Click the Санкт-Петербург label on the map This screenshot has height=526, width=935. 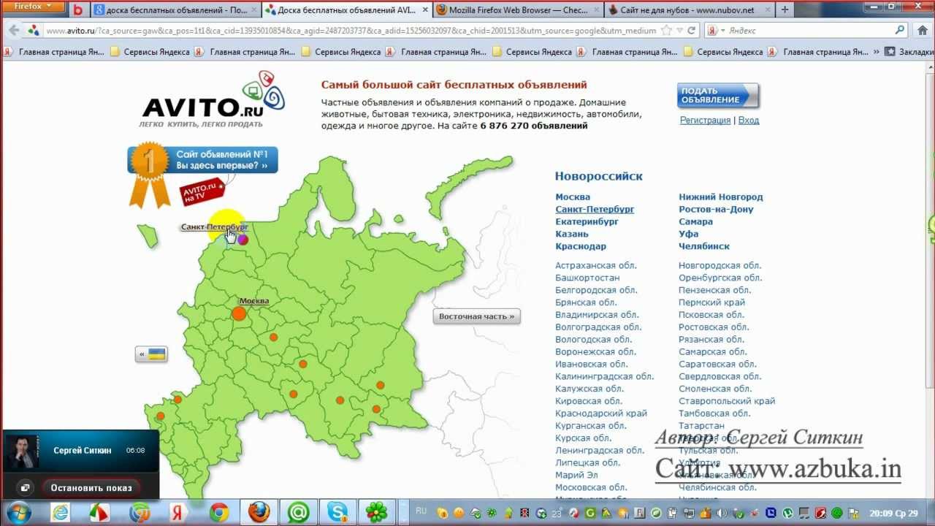tap(214, 227)
